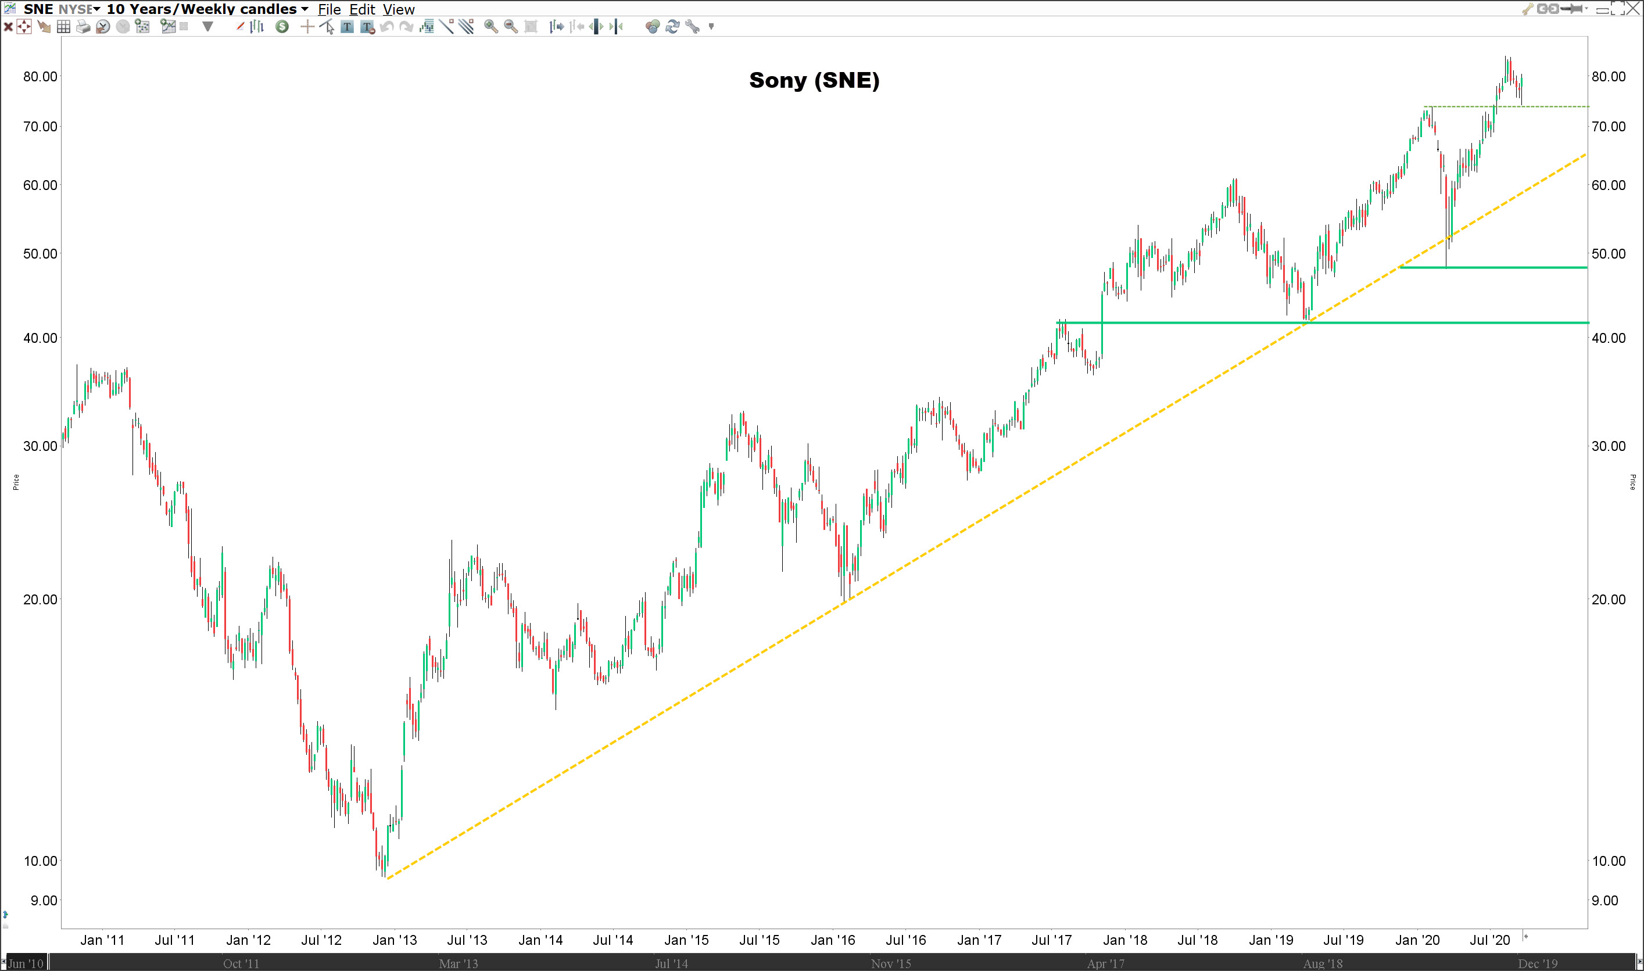Open the volume profile indicator icon

[427, 27]
